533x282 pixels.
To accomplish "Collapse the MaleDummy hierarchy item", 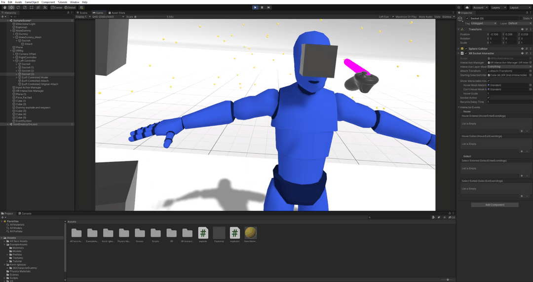I will click(x=11, y=31).
